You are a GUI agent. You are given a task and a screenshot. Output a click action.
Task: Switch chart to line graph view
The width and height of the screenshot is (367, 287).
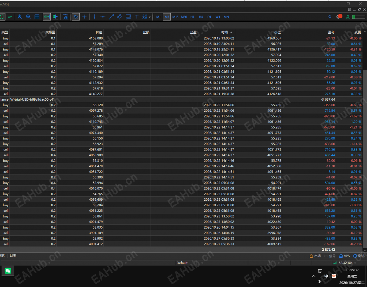click(10, 17)
